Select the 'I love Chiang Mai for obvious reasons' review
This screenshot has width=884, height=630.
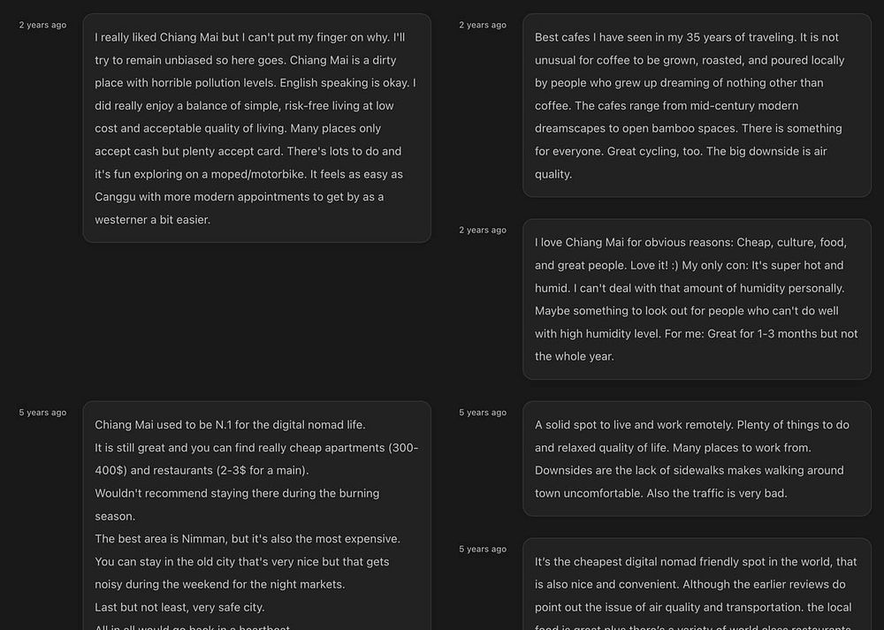point(697,300)
